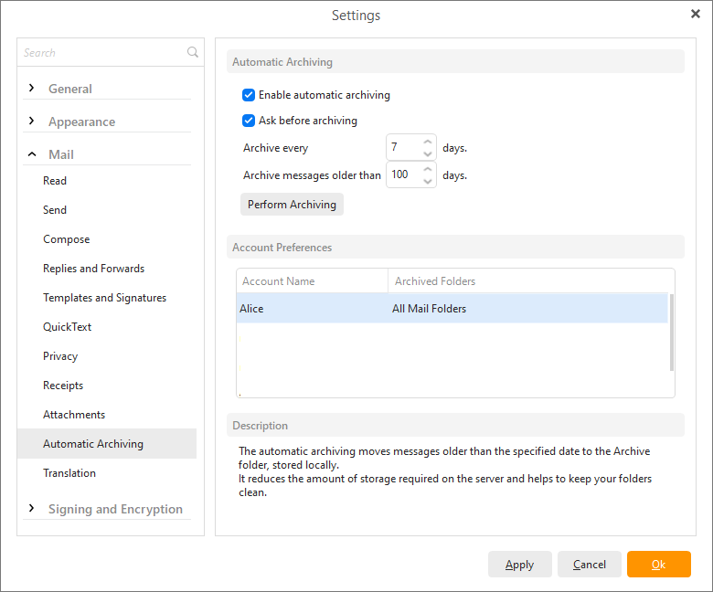Image resolution: width=713 pixels, height=592 pixels.
Task: Confirm settings with the Ok button
Action: (x=658, y=565)
